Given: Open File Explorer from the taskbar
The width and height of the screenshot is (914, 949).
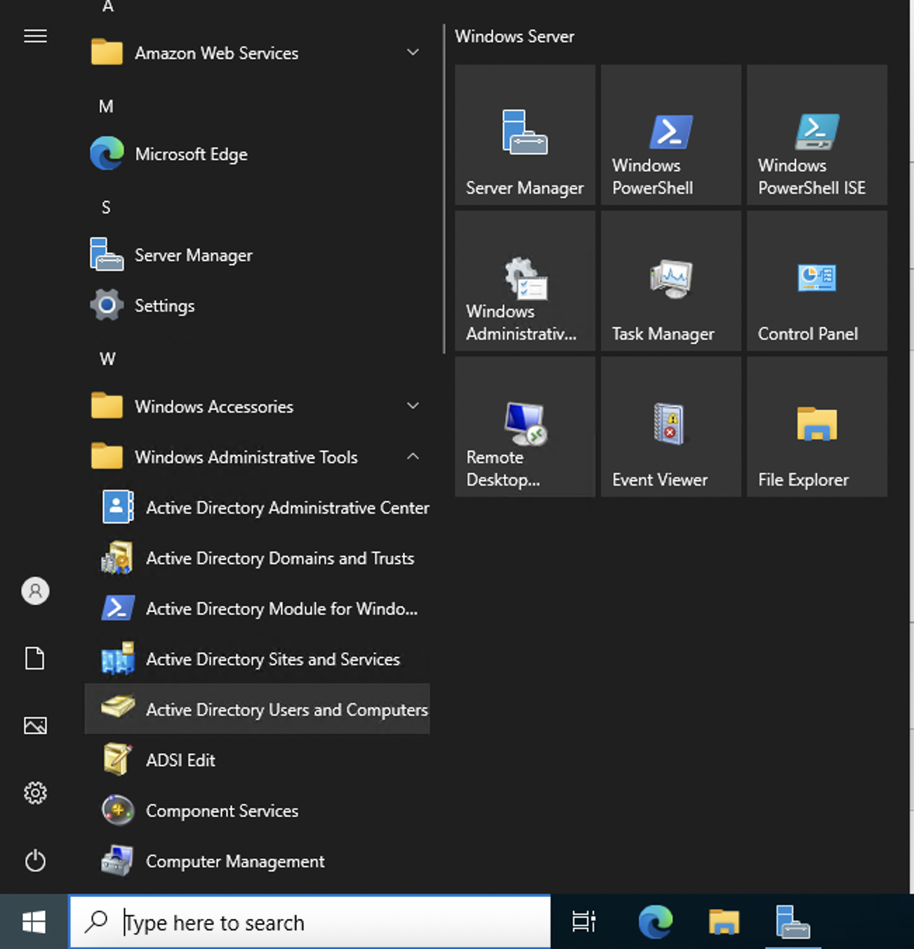Looking at the screenshot, I should (x=724, y=922).
